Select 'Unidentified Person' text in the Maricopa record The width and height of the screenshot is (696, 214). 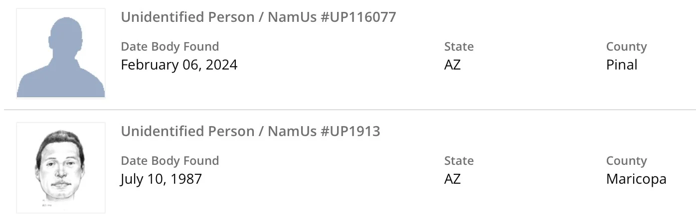(x=188, y=132)
